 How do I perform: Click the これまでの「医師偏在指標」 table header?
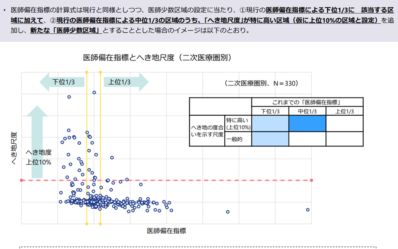pyautogui.click(x=307, y=102)
